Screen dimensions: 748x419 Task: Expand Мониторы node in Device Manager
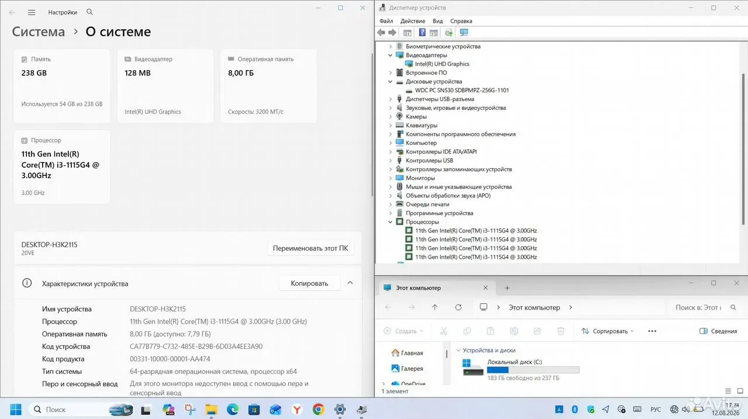(390, 178)
